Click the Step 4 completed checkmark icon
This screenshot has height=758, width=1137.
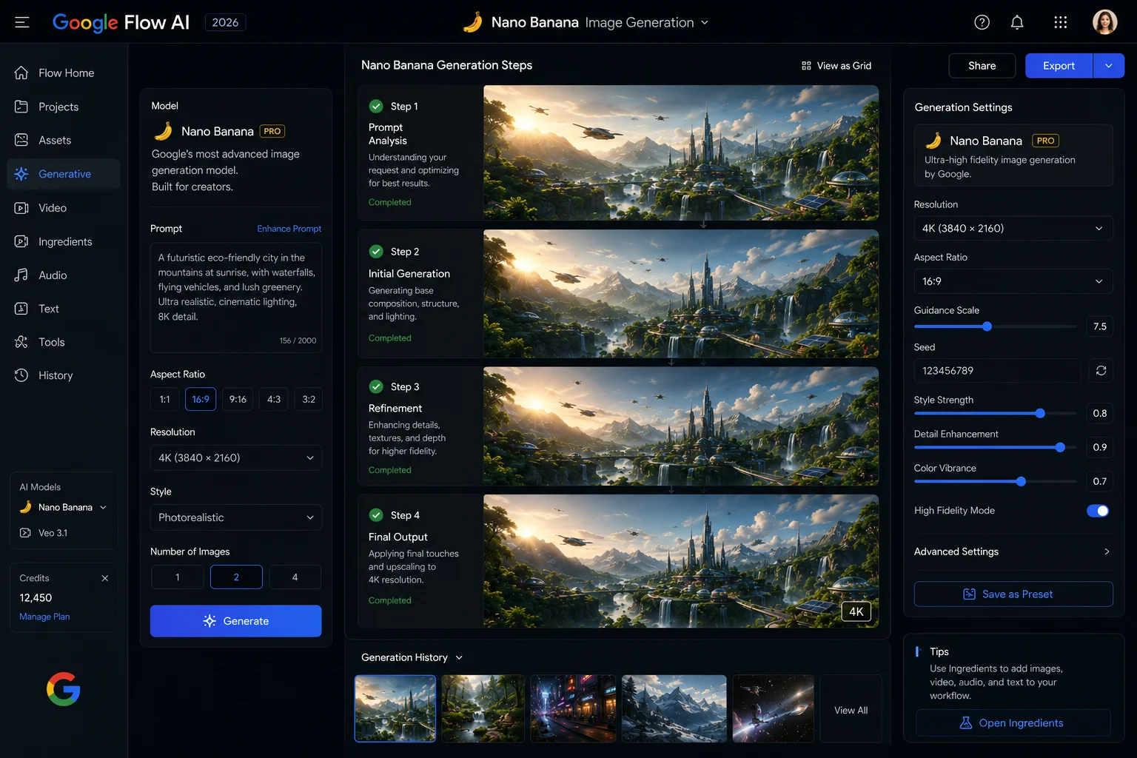[376, 514]
